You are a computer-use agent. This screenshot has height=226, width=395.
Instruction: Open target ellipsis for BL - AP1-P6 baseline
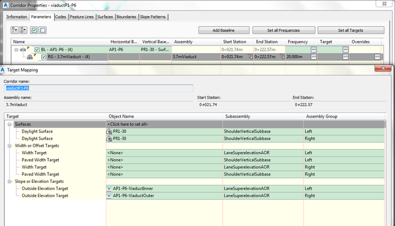346,49
